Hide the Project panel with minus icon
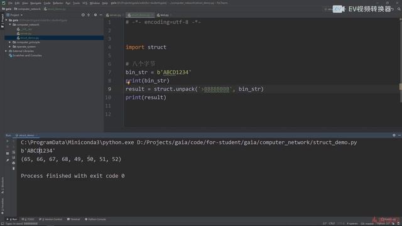 (101, 15)
